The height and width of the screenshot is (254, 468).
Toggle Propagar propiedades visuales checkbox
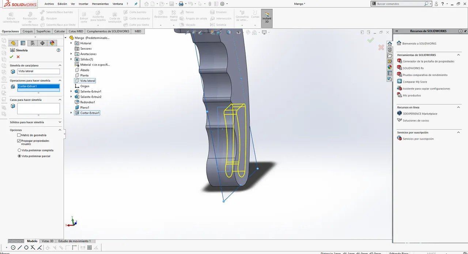click(x=19, y=141)
